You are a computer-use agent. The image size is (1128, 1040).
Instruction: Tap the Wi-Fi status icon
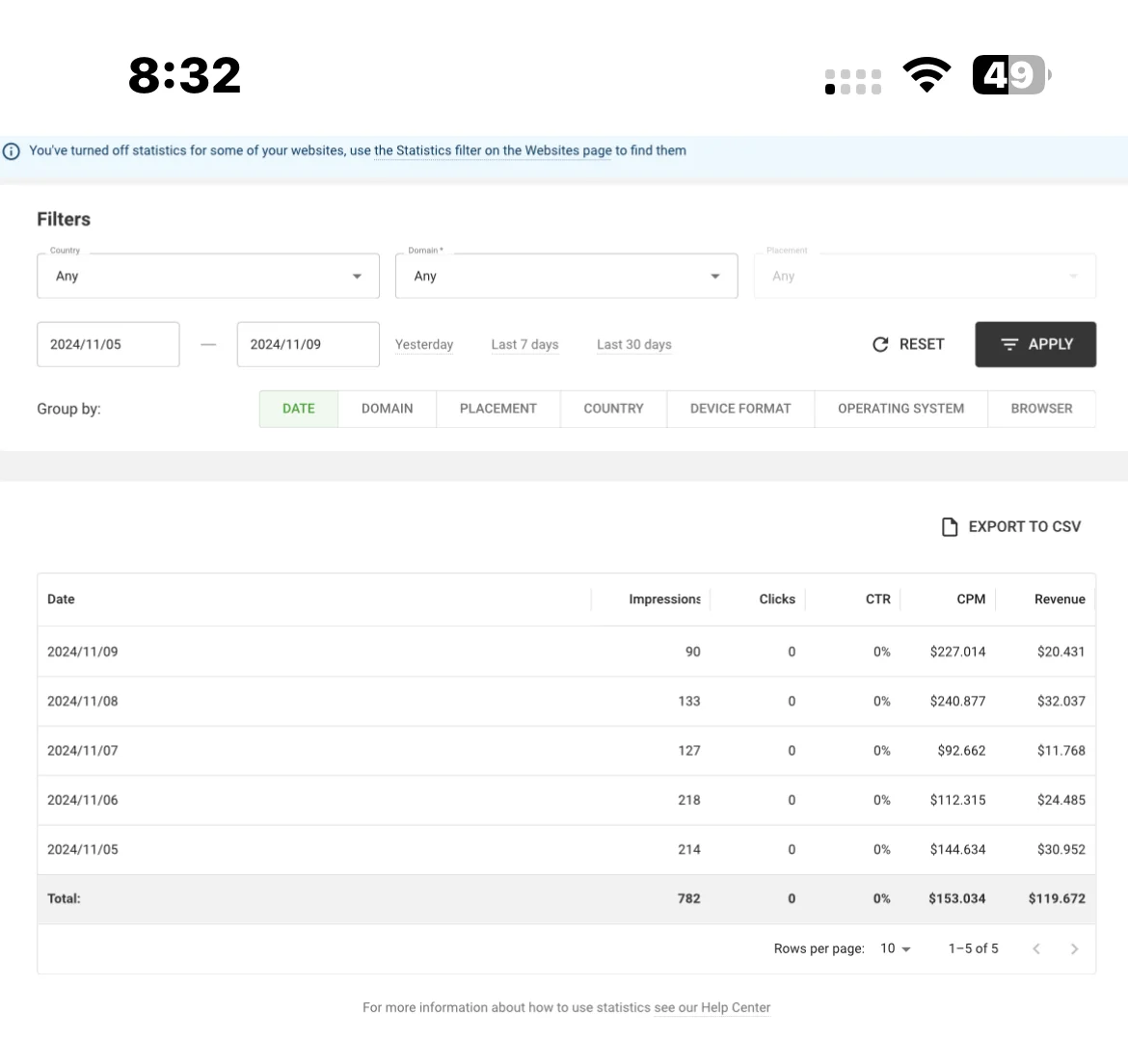(927, 75)
